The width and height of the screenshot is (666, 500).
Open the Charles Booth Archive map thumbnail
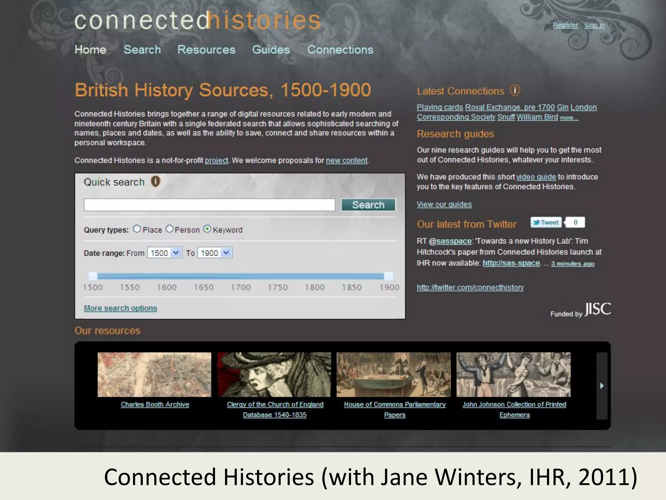pos(154,374)
